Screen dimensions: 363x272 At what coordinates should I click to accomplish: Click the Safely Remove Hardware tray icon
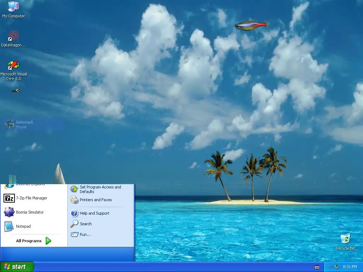coord(336,267)
